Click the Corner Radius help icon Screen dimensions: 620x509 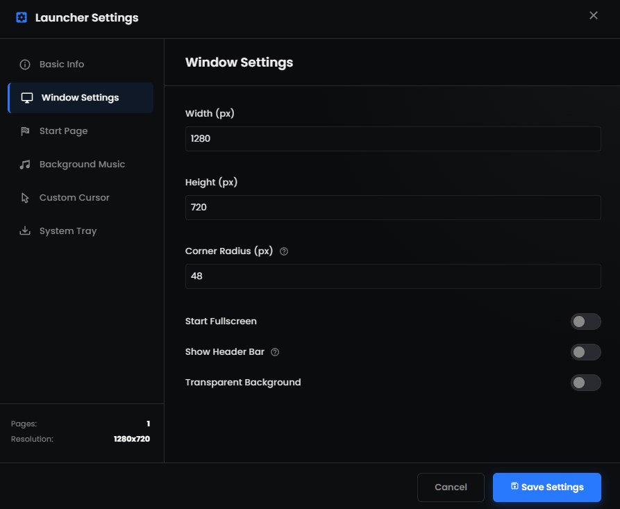pos(283,251)
